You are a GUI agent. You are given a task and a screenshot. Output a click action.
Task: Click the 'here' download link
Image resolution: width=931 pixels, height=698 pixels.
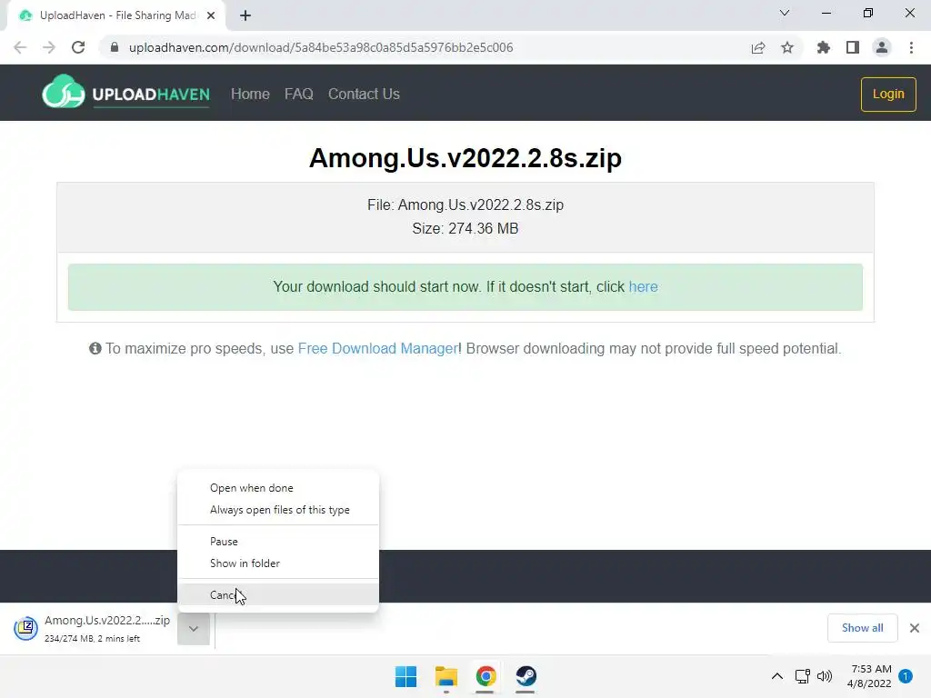point(643,286)
